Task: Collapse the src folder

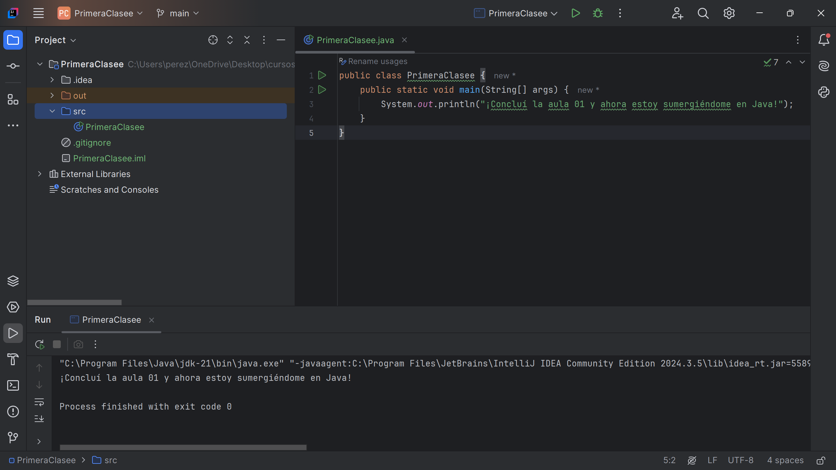Action: pos(52,111)
